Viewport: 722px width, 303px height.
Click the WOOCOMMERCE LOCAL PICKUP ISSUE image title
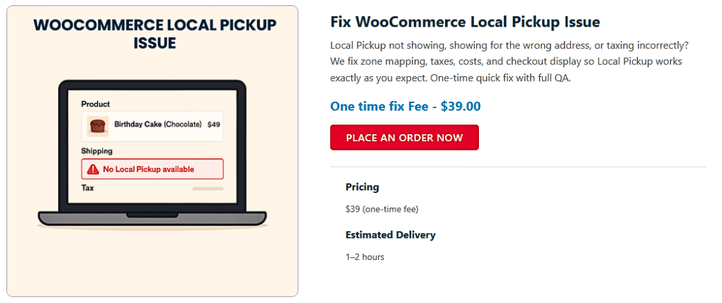click(154, 34)
